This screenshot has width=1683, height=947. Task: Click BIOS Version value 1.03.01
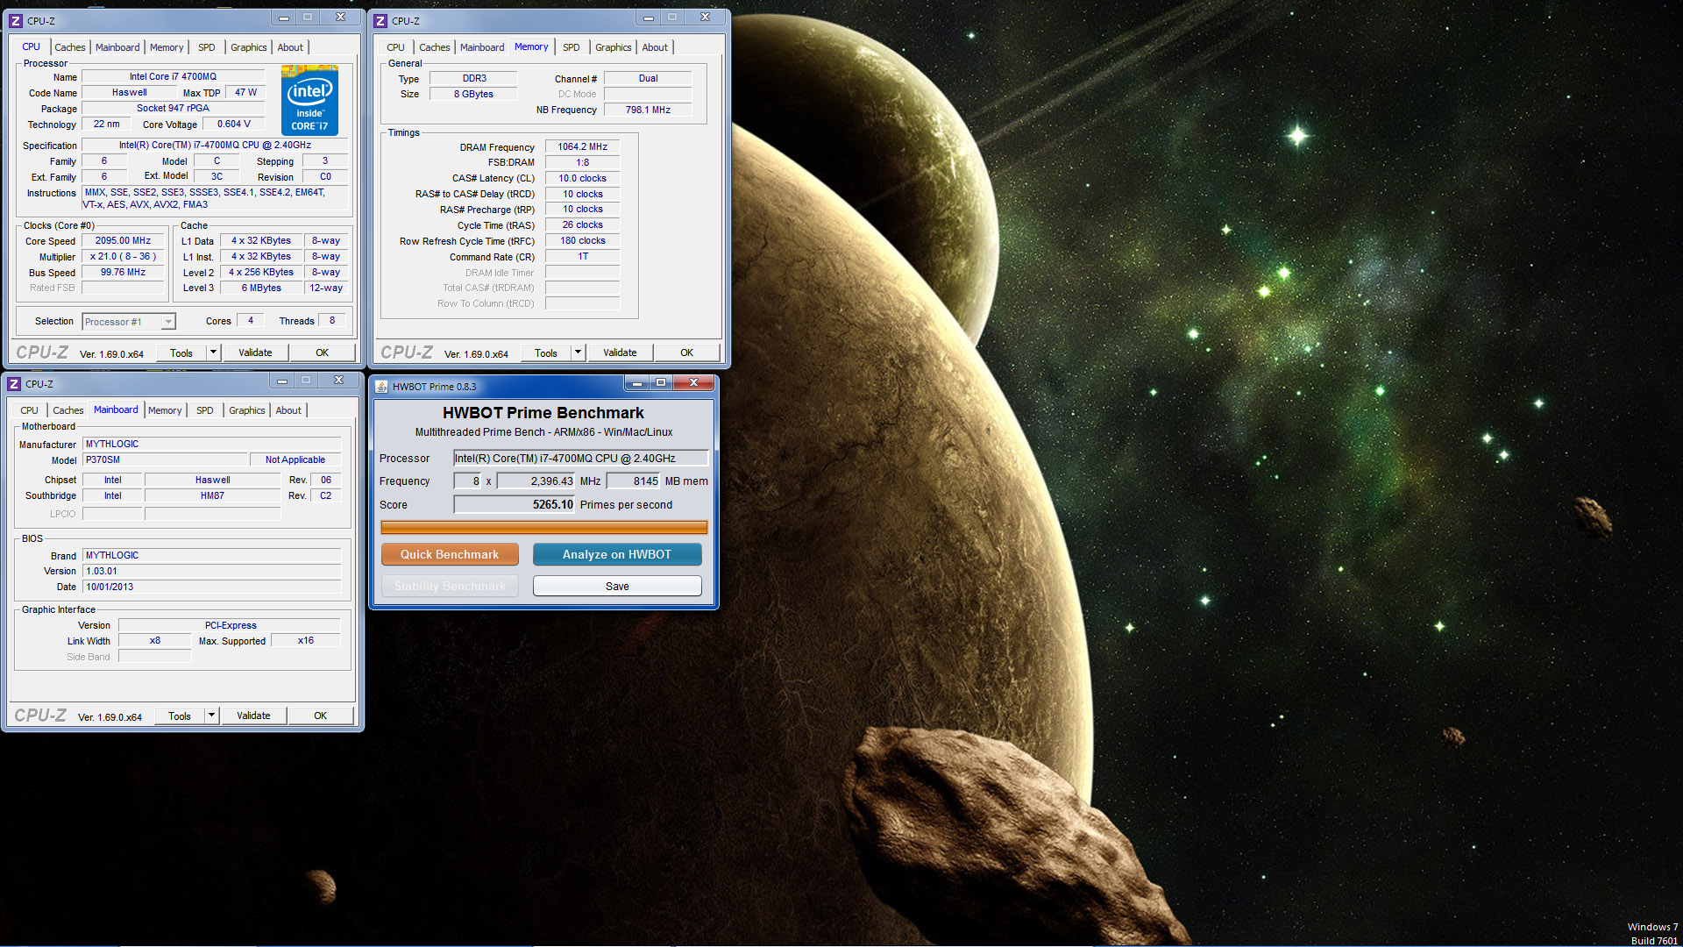coord(211,571)
